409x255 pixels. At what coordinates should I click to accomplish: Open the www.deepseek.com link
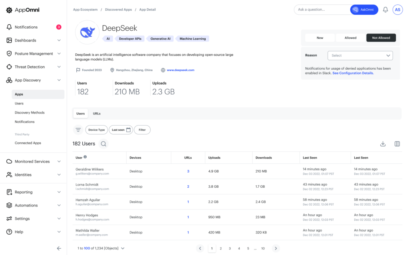[181, 70]
